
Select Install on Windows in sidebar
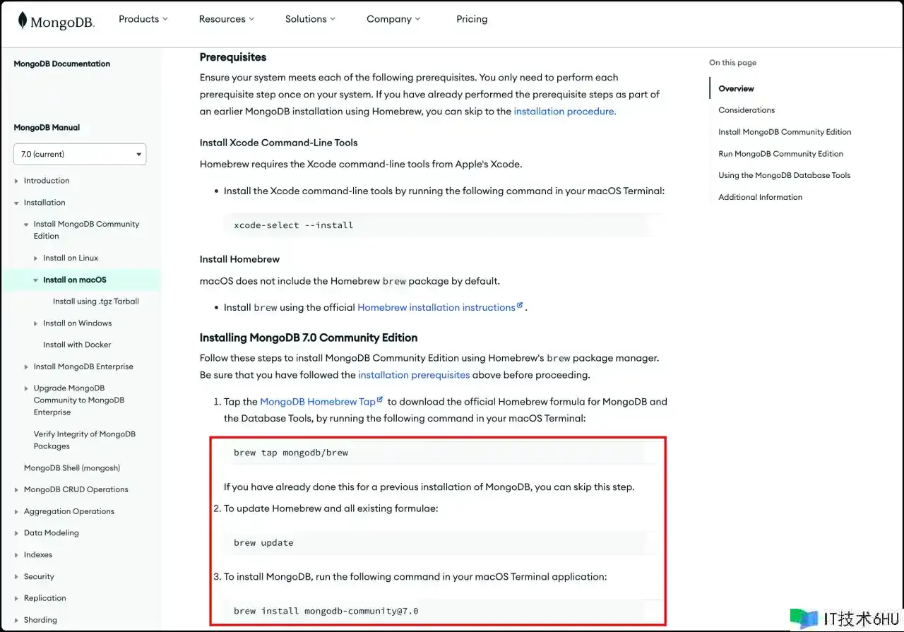tap(78, 323)
